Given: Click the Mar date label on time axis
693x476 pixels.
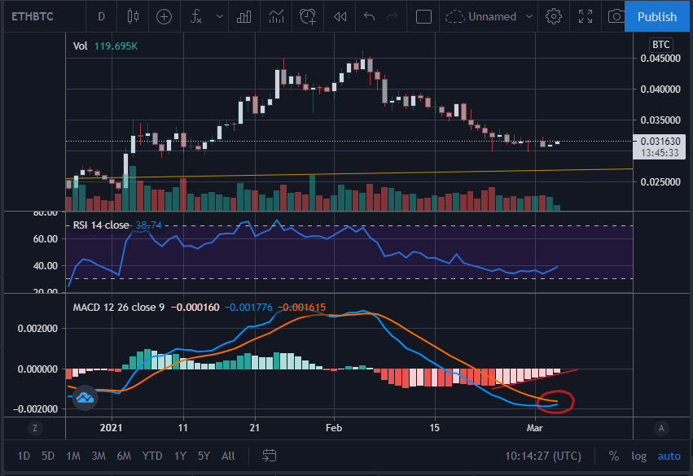Looking at the screenshot, I should [x=534, y=428].
